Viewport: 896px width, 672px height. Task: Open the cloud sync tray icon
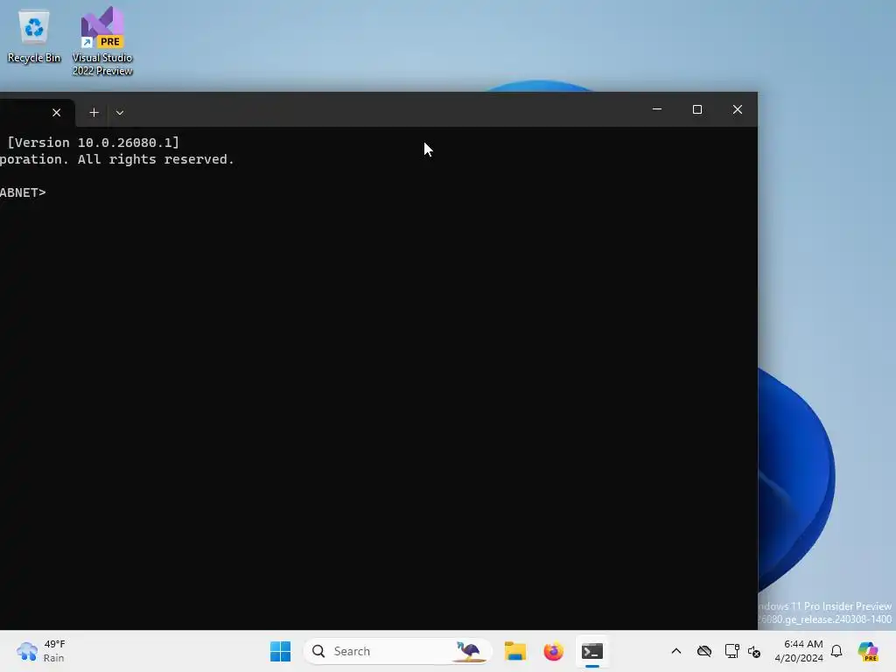[704, 651]
